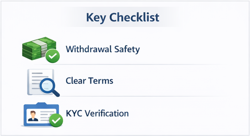Image resolution: width=250 pixels, height=136 pixels.
Task: Select the Clear Terms label
Action: click(x=90, y=81)
